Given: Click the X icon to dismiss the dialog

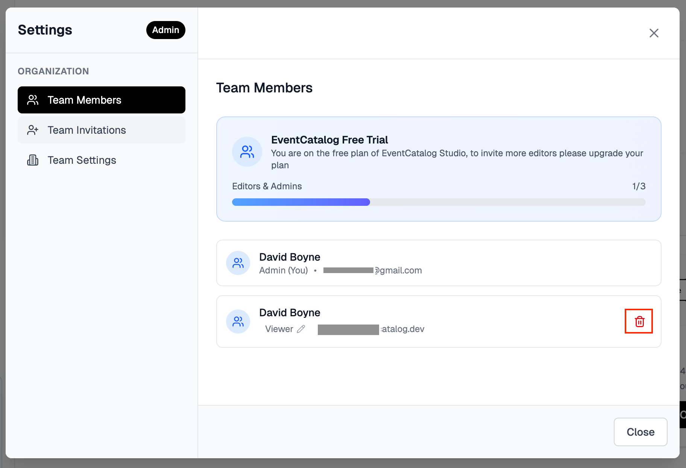Looking at the screenshot, I should pos(654,33).
